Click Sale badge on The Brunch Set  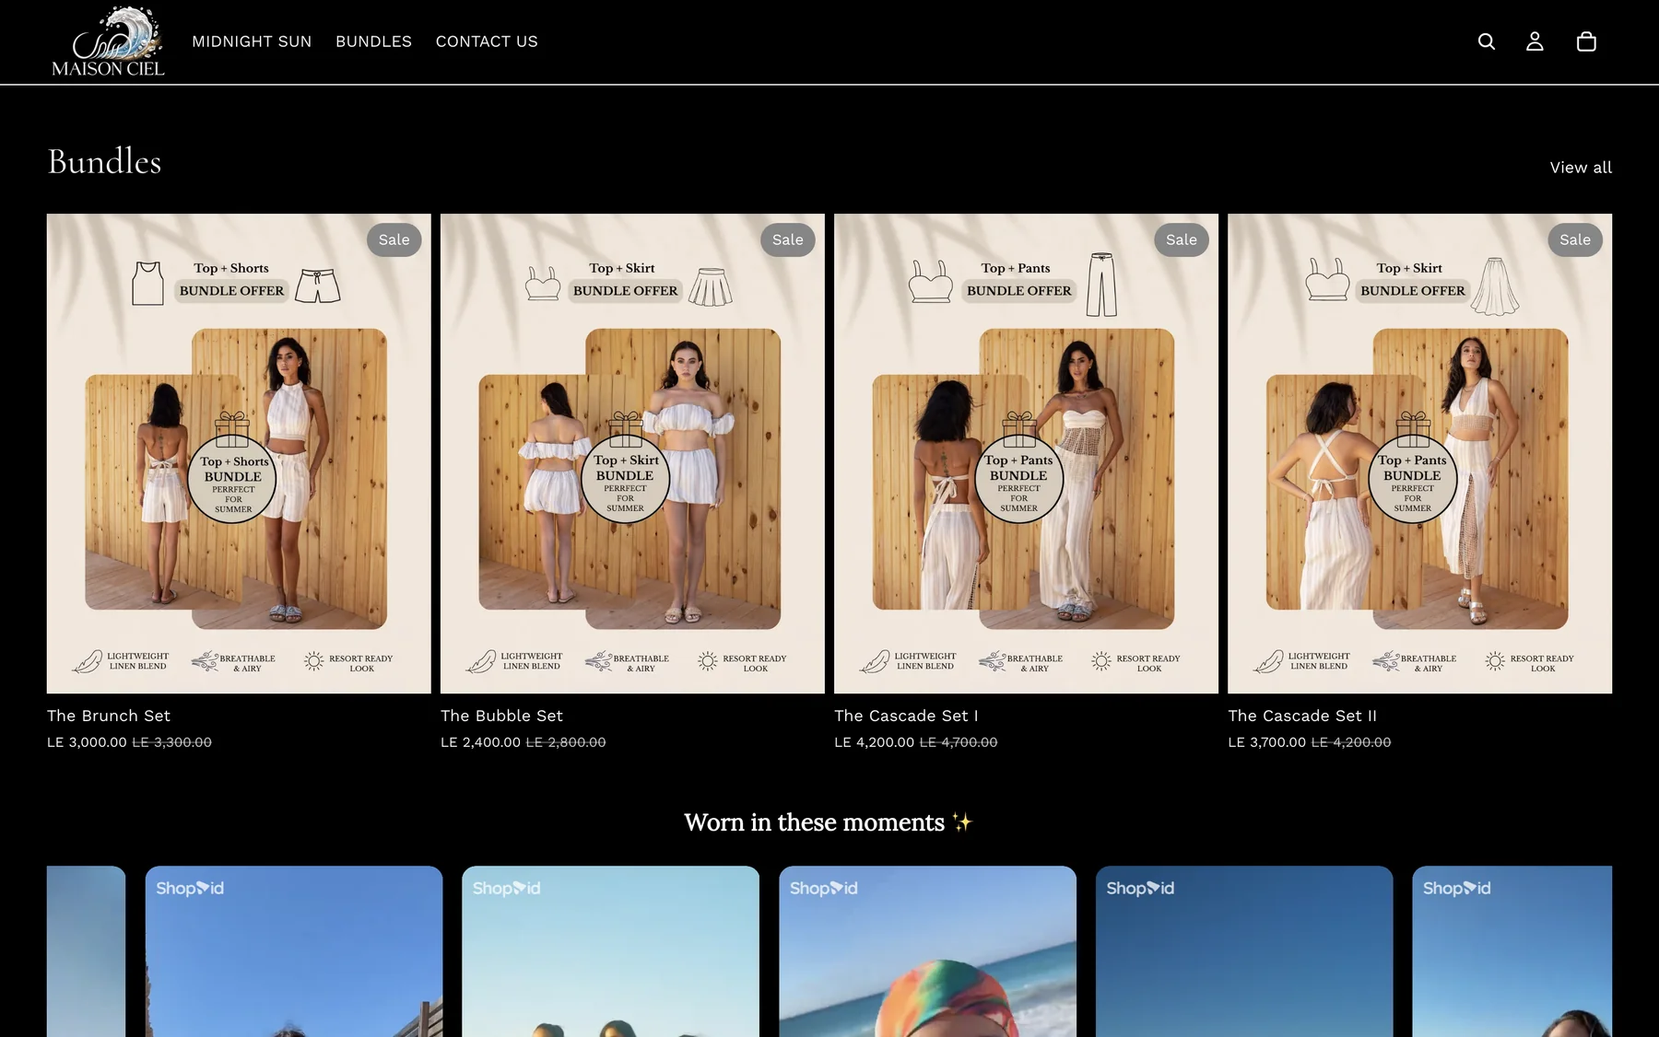(x=394, y=239)
